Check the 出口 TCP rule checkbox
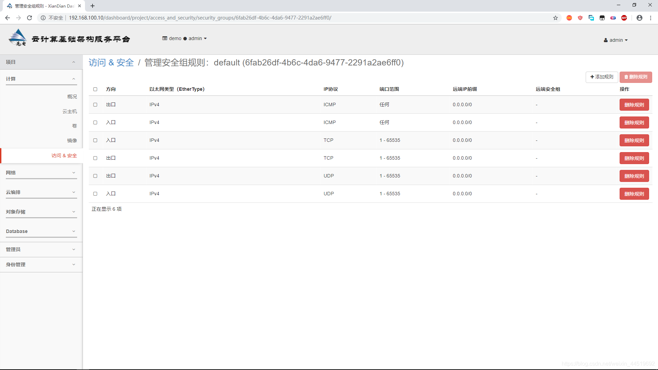Viewport: 658px width, 370px height. tap(95, 158)
